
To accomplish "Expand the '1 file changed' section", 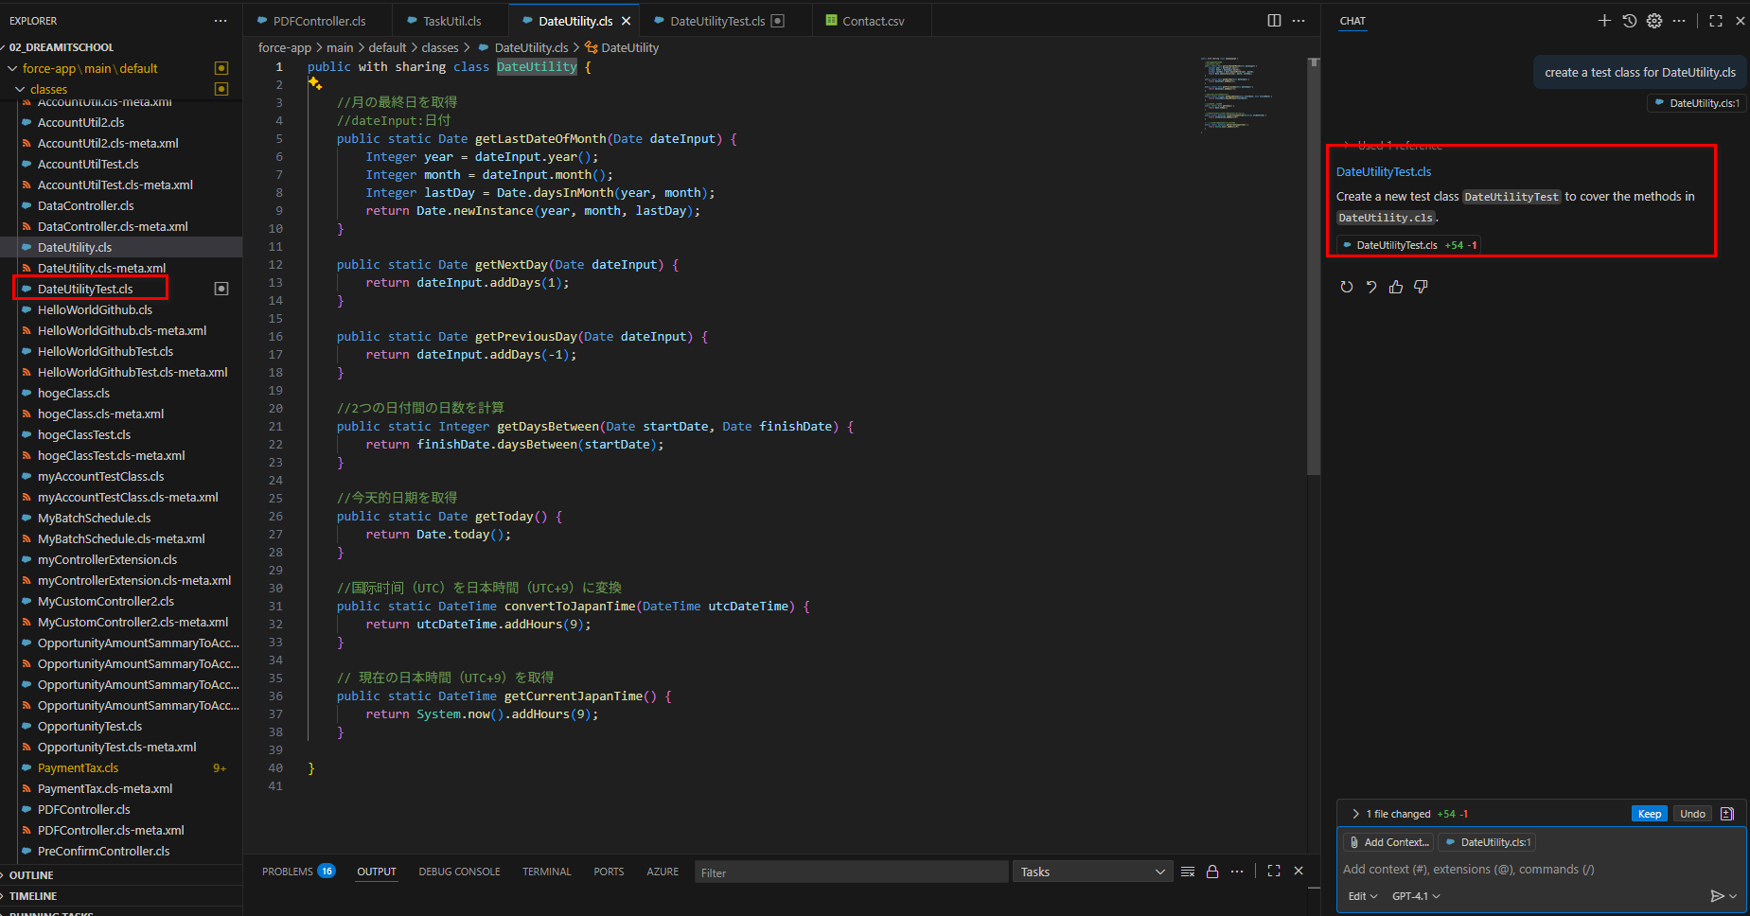I will (1355, 814).
